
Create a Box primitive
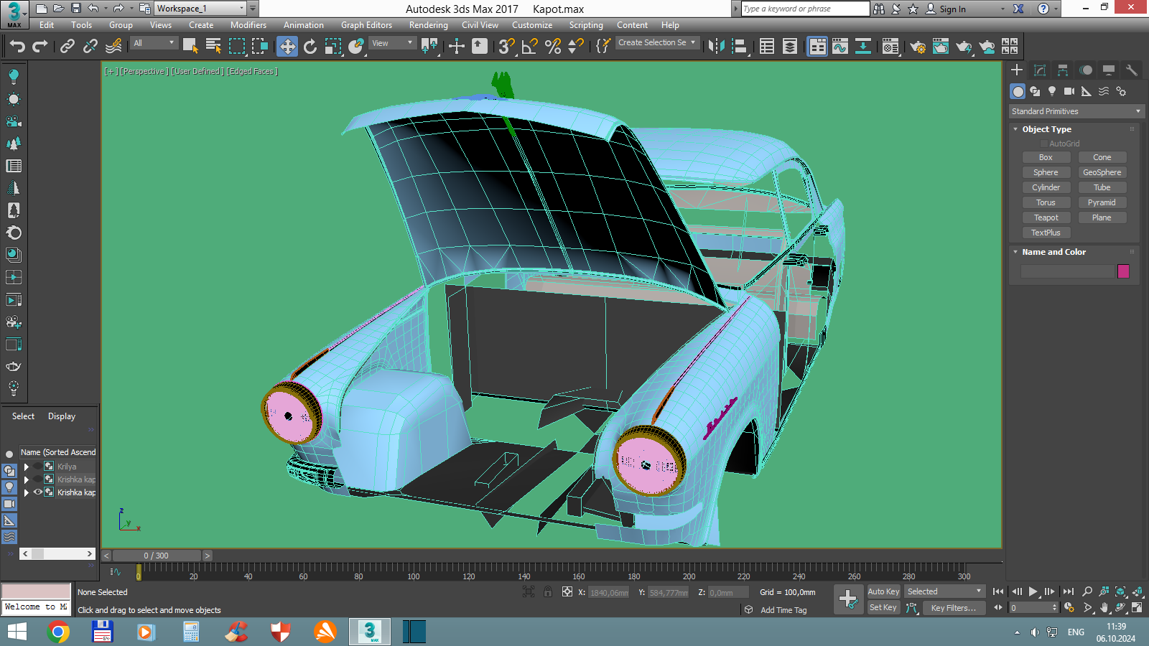pos(1046,157)
